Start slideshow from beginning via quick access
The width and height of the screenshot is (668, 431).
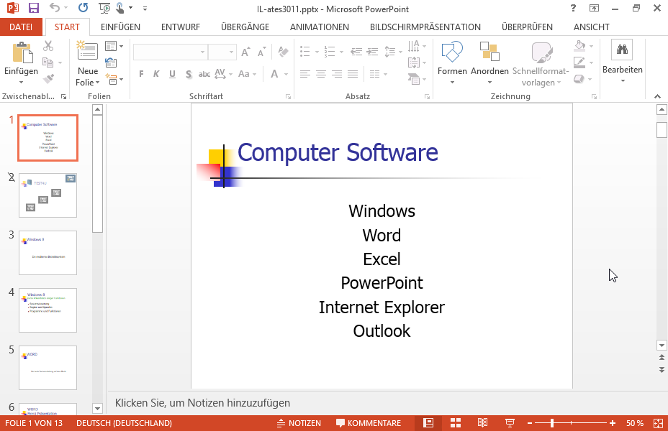pyautogui.click(x=104, y=8)
